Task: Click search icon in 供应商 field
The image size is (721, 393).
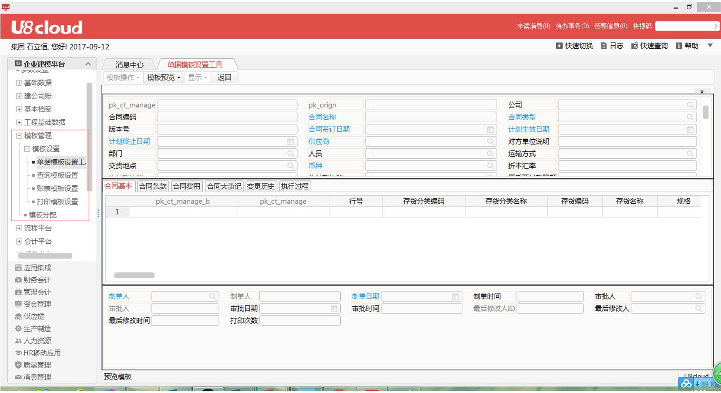Action: (x=490, y=141)
